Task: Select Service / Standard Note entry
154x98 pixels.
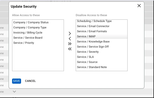Action: point(102,67)
